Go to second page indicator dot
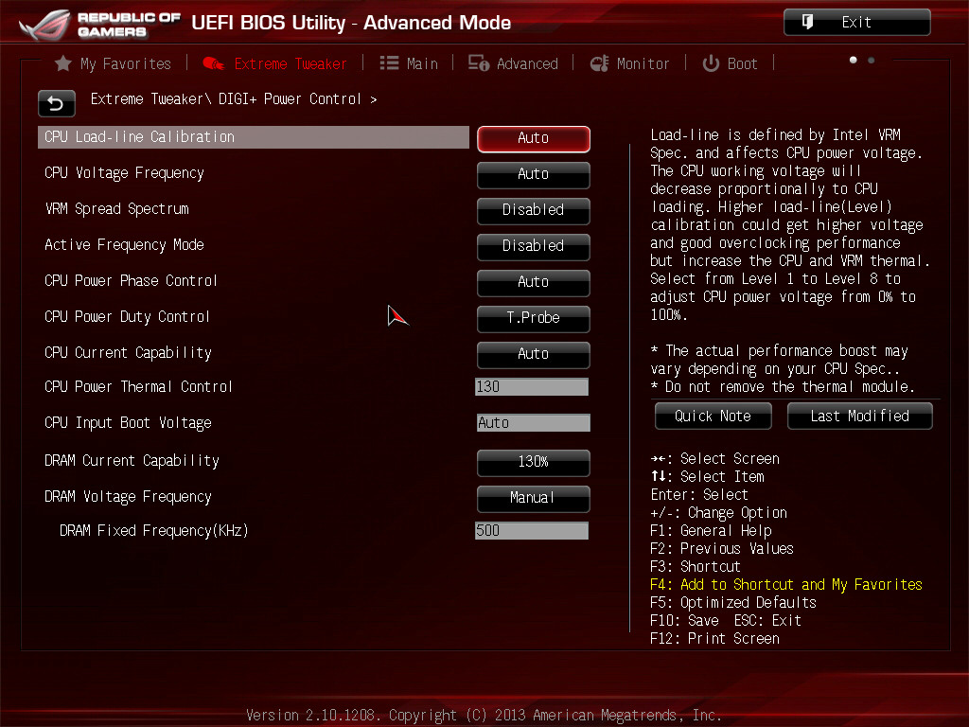 (872, 60)
